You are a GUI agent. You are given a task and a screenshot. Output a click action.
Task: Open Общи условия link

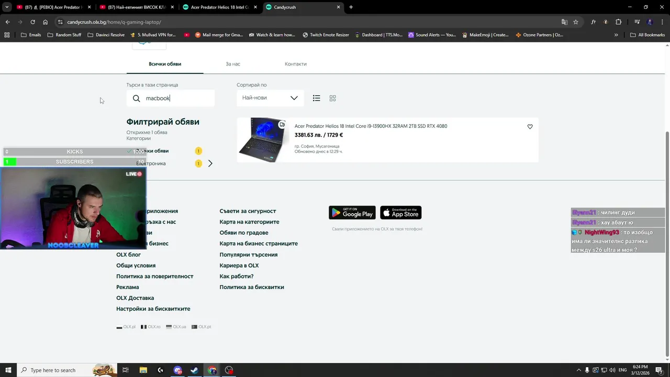136,265
